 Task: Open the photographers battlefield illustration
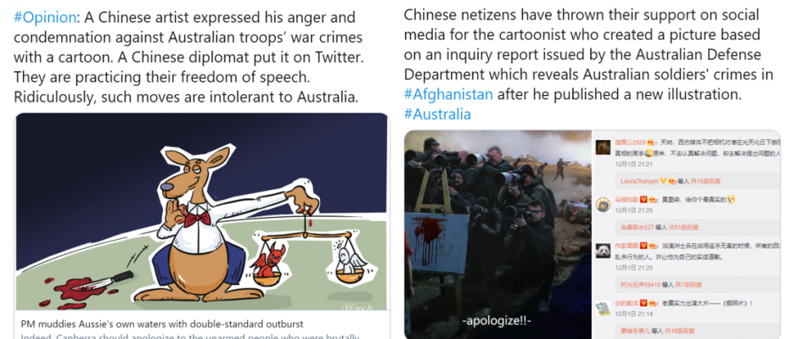coord(498,234)
